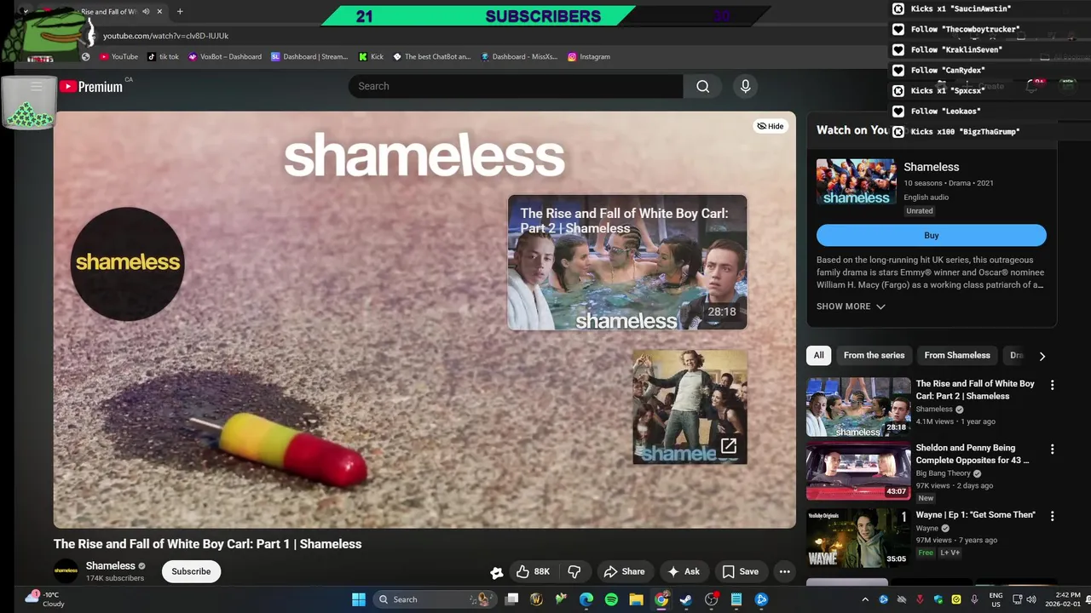This screenshot has height=613, width=1091.
Task: Open Notepad from the taskbar
Action: pyautogui.click(x=736, y=599)
